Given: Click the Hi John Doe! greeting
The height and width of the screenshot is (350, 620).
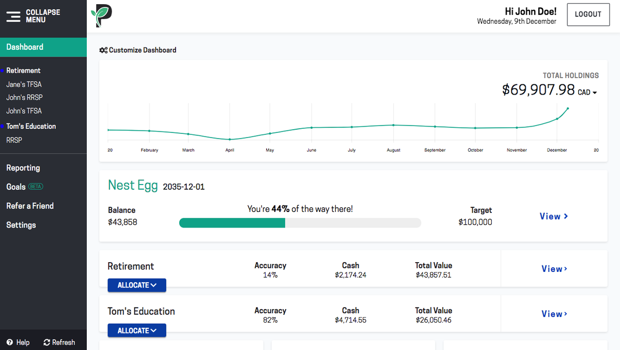Looking at the screenshot, I should pyautogui.click(x=531, y=11).
